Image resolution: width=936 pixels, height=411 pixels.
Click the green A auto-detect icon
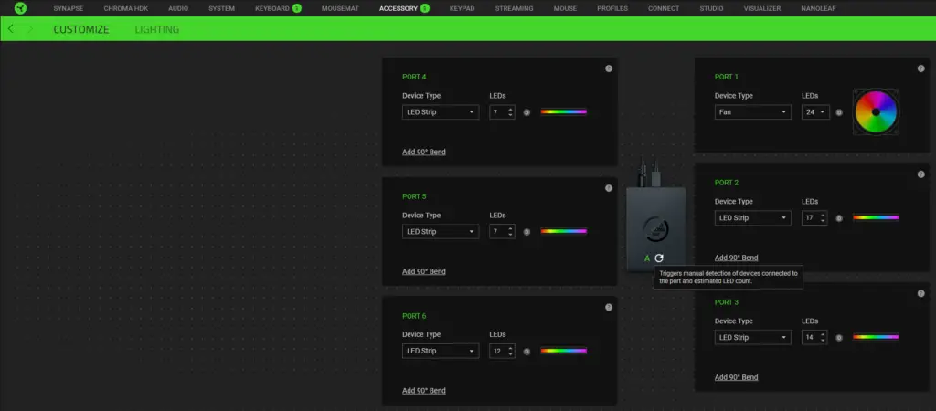(646, 258)
